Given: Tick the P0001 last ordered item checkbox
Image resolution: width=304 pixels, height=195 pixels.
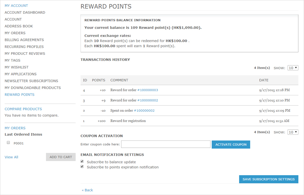Looking at the screenshot, I should (8, 142).
